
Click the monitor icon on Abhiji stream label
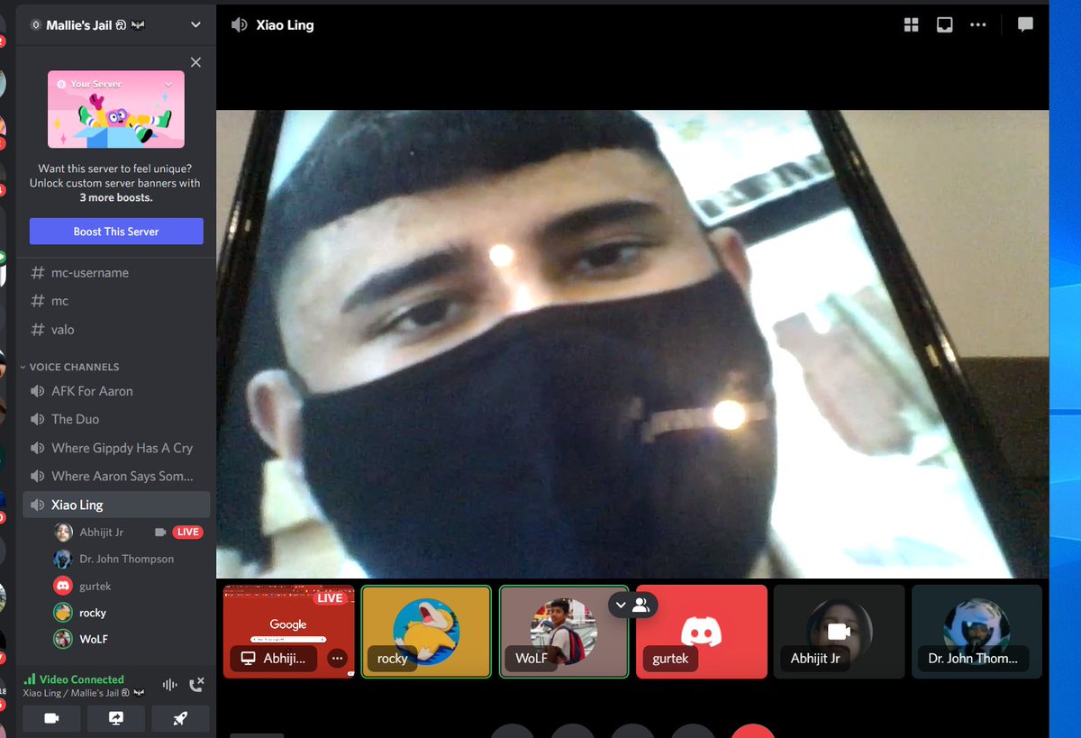[x=247, y=659]
